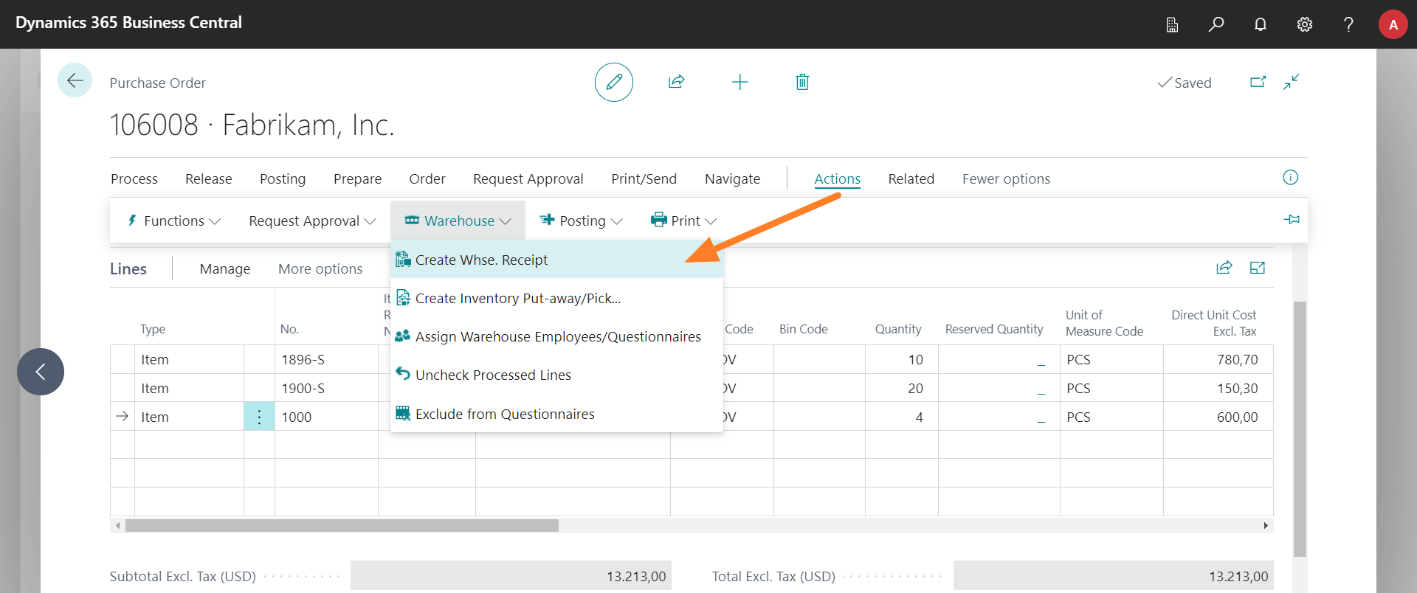Click the horizontal scrollbar thumb of the lines grid
1417x593 pixels.
pos(342,525)
